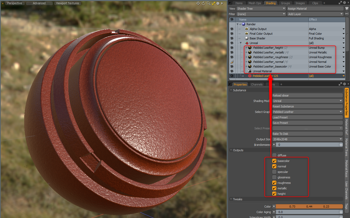
Task: Collapse the Unreal group in Shader Tree
Action: (241, 43)
